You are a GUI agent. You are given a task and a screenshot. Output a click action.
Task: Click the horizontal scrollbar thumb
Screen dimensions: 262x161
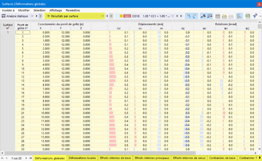click(100, 153)
